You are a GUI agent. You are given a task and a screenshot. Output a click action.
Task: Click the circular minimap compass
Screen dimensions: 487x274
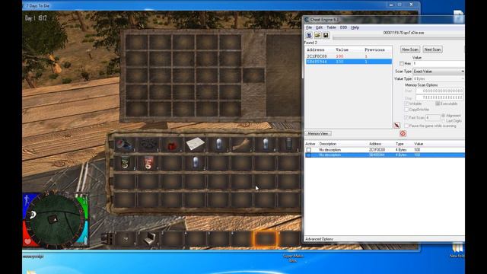point(56,220)
